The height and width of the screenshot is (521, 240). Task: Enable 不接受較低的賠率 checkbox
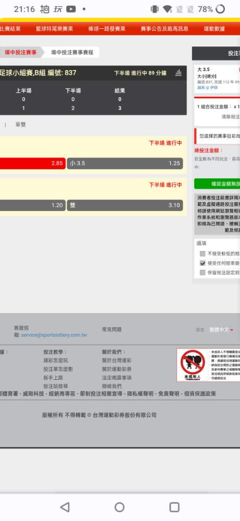click(203, 254)
